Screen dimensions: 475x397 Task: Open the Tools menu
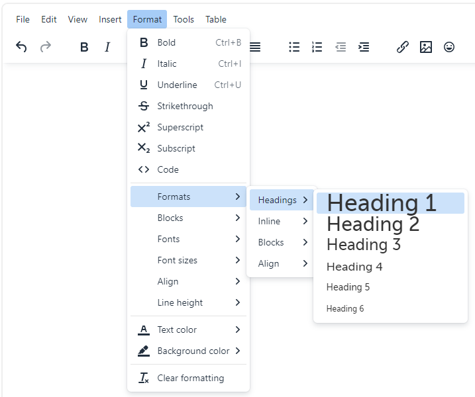click(184, 19)
